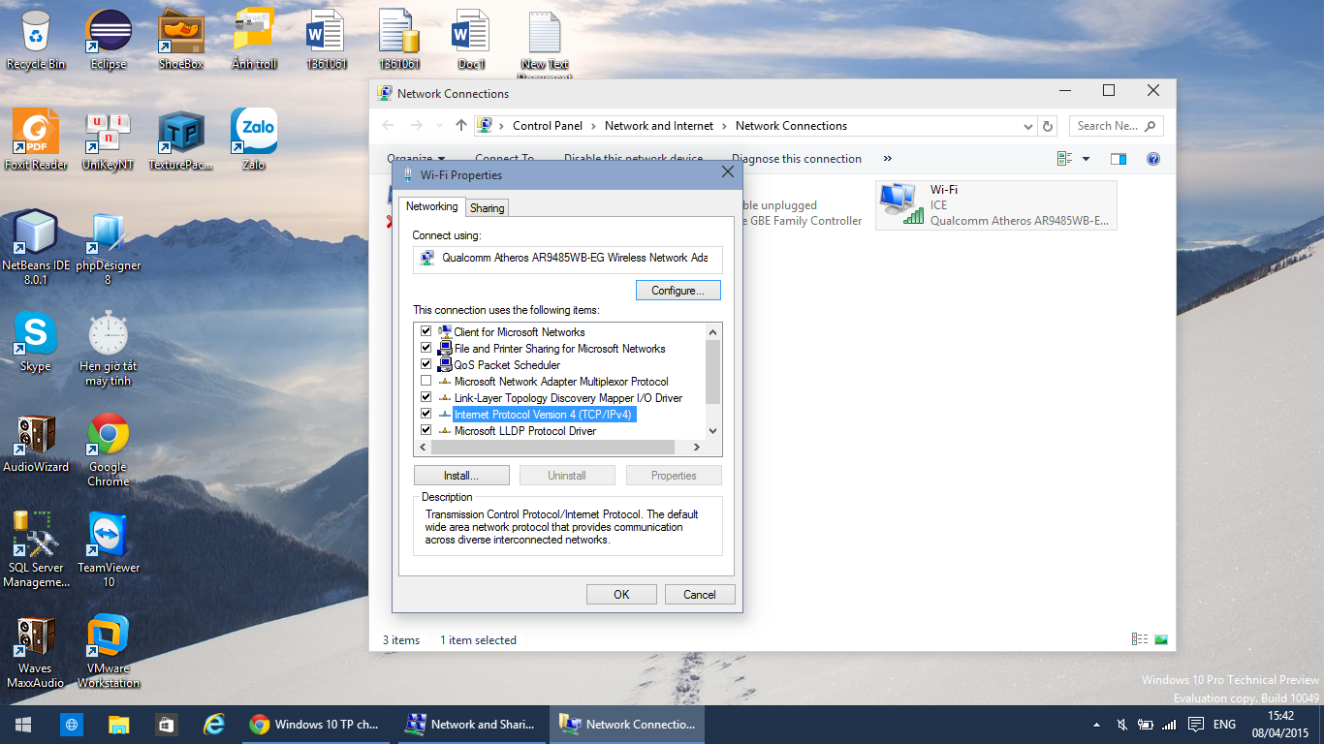Image resolution: width=1324 pixels, height=744 pixels.
Task: Open the Recycle Bin desktop icon
Action: click(36, 39)
